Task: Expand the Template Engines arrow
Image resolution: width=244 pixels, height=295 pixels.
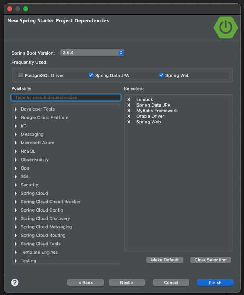Action: 16,252
